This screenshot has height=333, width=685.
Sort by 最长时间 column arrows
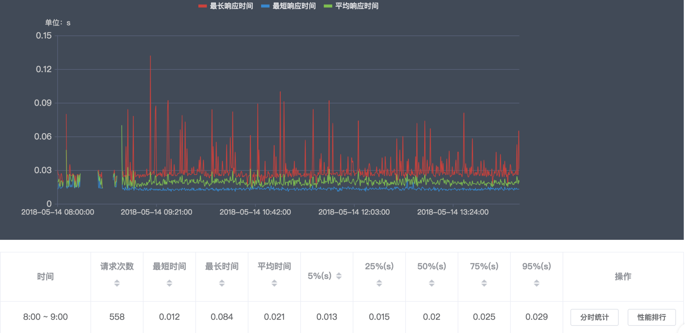tap(222, 283)
